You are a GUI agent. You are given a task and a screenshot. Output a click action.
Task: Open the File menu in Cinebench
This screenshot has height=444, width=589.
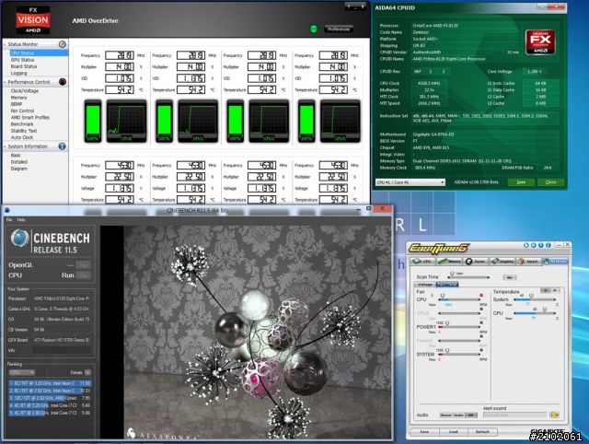pyautogui.click(x=9, y=219)
